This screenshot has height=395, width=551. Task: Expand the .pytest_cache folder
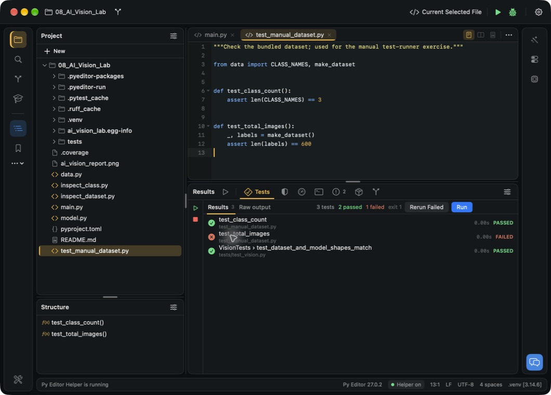[54, 98]
